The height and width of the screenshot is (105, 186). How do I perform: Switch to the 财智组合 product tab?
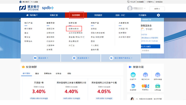(x=48, y=73)
